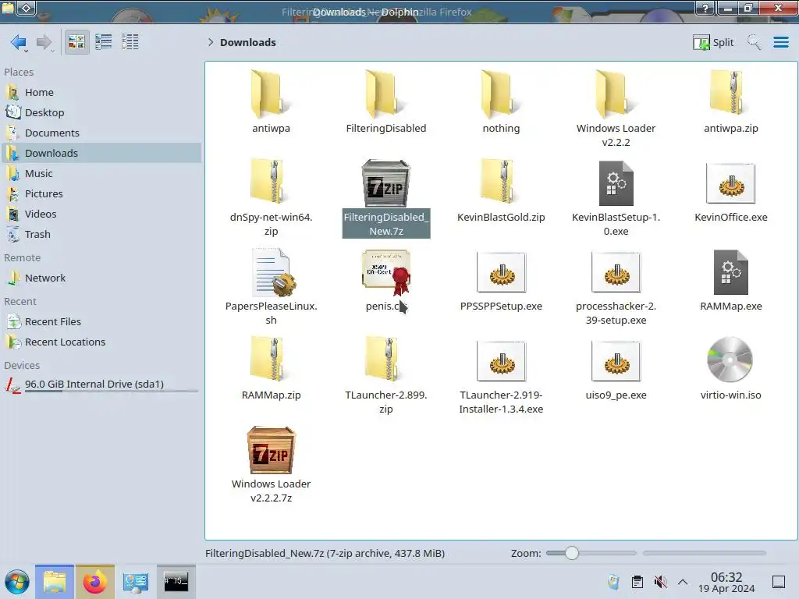The image size is (799, 599).
Task: Select the antiwpa folder icon
Action: [271, 94]
